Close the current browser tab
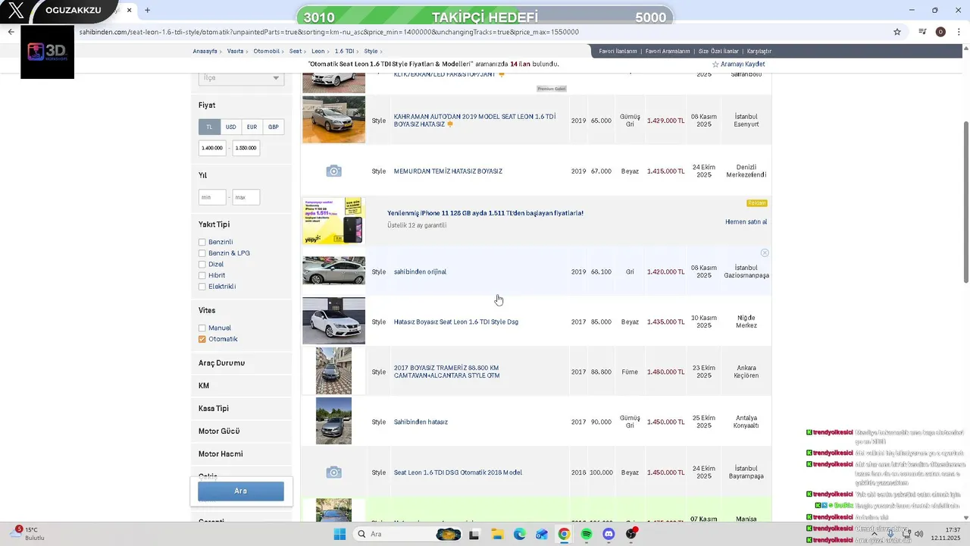Viewport: 970px width, 546px height. coord(130,11)
